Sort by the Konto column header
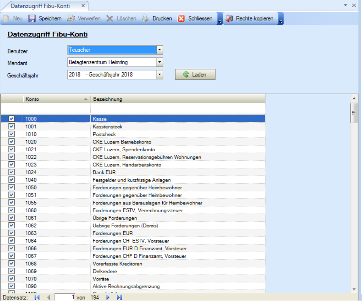This screenshot has height=301, width=362. pos(55,99)
